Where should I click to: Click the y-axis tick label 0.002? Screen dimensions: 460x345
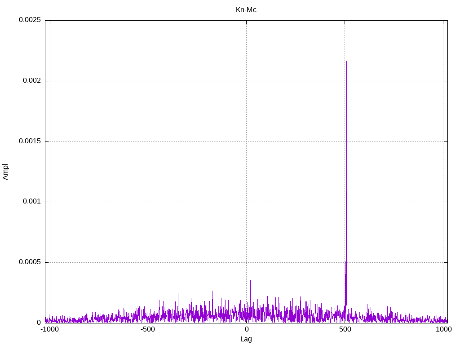pyautogui.click(x=32, y=81)
